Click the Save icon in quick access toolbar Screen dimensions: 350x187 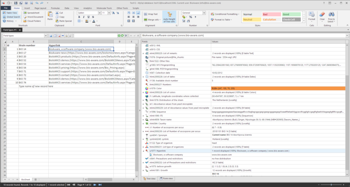click(x=16, y=3)
